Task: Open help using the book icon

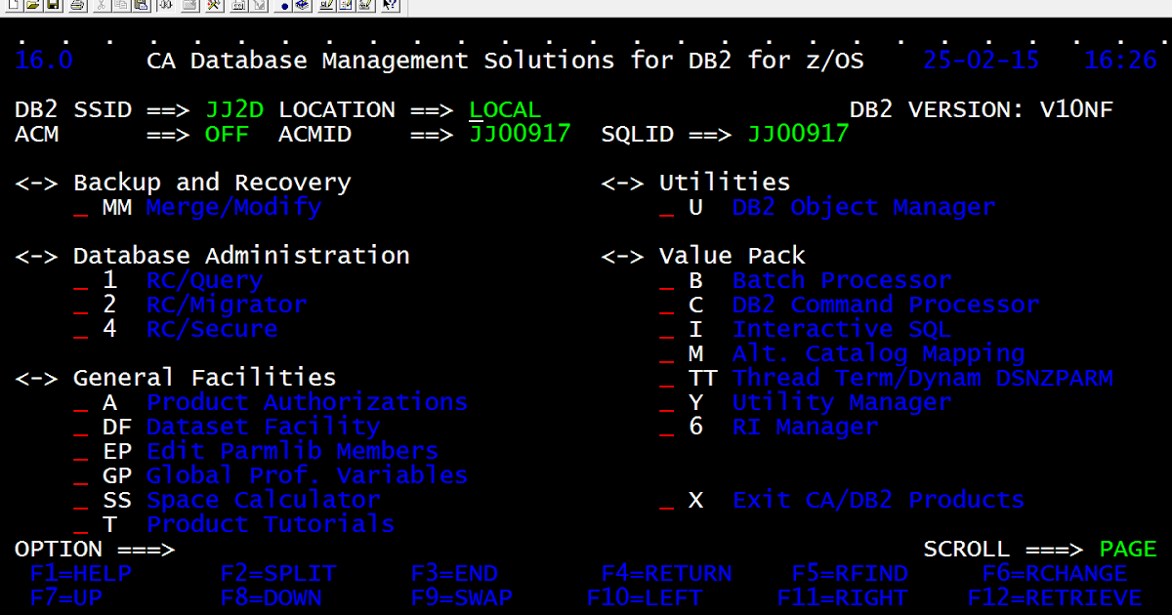Action: tap(304, 6)
